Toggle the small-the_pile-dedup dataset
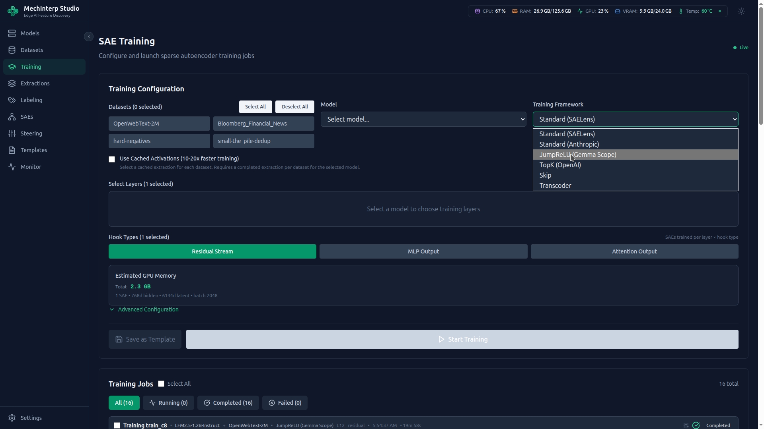 click(x=263, y=141)
